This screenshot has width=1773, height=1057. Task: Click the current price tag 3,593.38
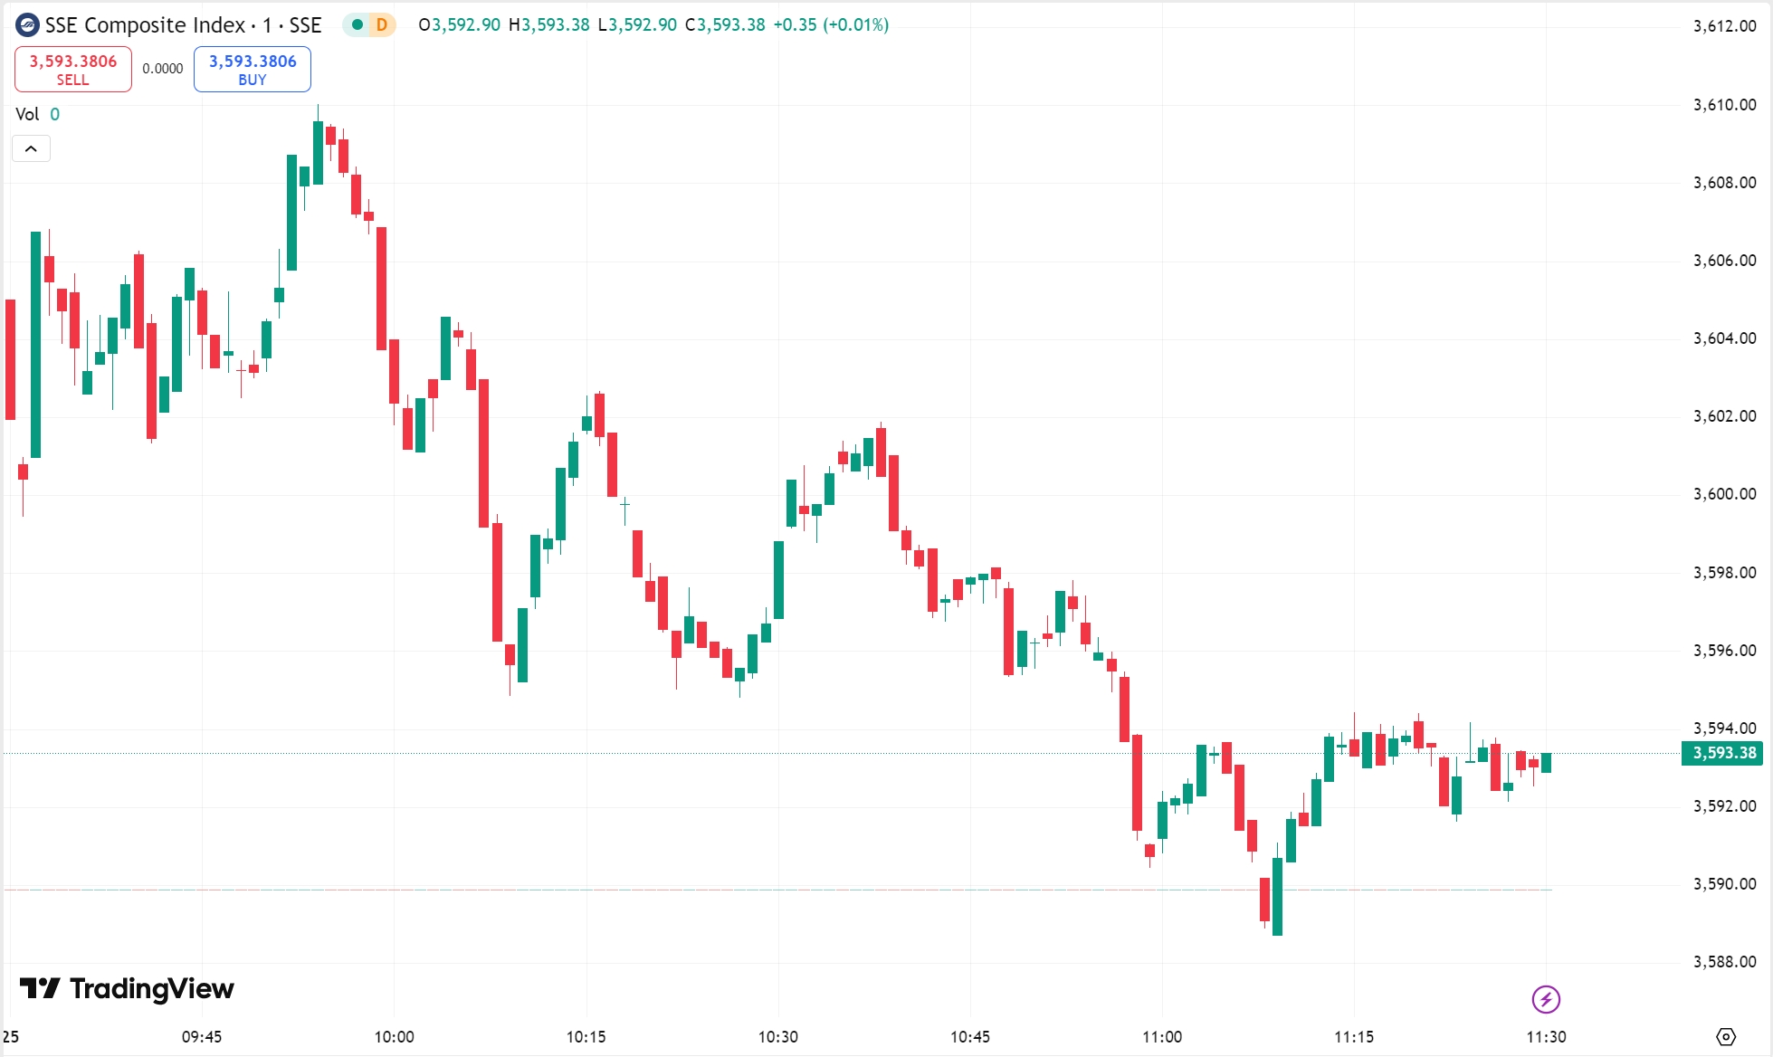1722,753
